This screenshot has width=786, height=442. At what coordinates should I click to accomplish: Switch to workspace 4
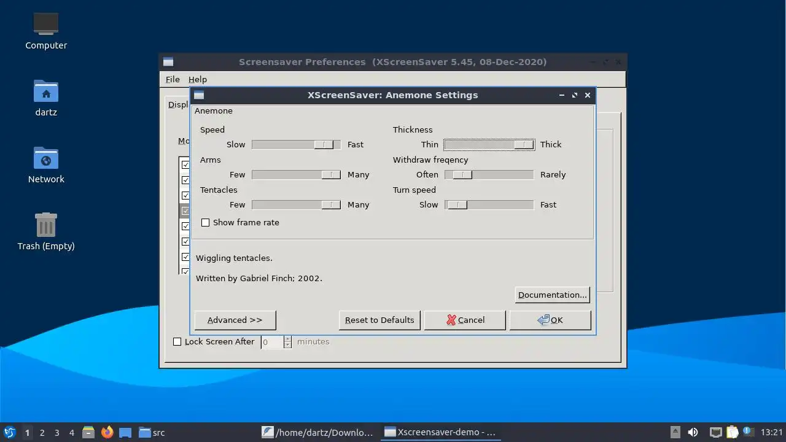tap(71, 432)
